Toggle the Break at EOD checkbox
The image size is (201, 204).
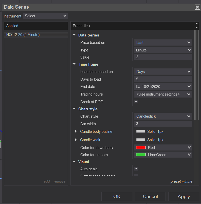pyautogui.click(x=136, y=102)
